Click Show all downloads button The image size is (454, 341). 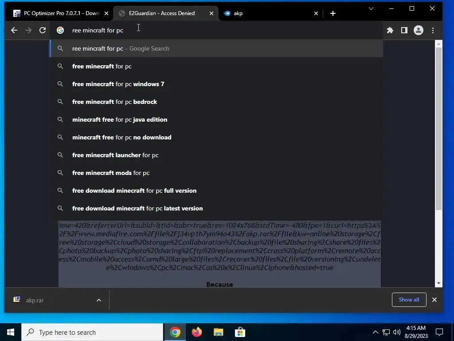(x=409, y=300)
